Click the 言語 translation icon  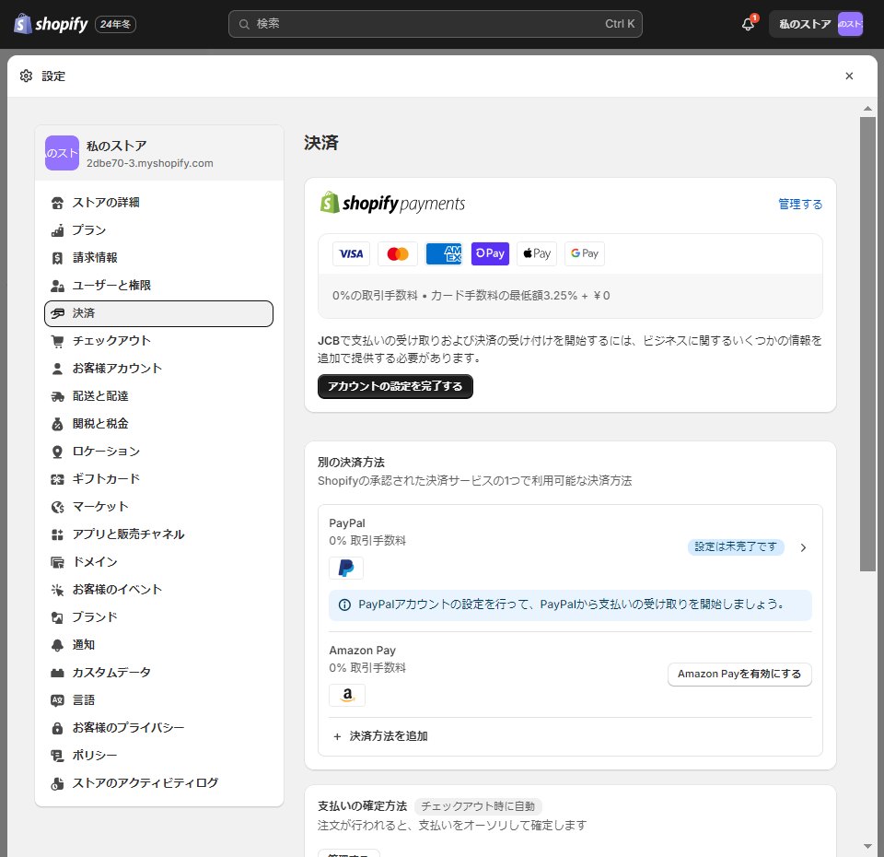pos(57,700)
